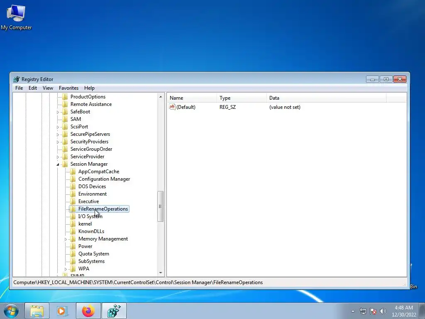Screen dimensions: 425x319
Task: Click the Action Center flag tray icon
Action: click(x=373, y=311)
